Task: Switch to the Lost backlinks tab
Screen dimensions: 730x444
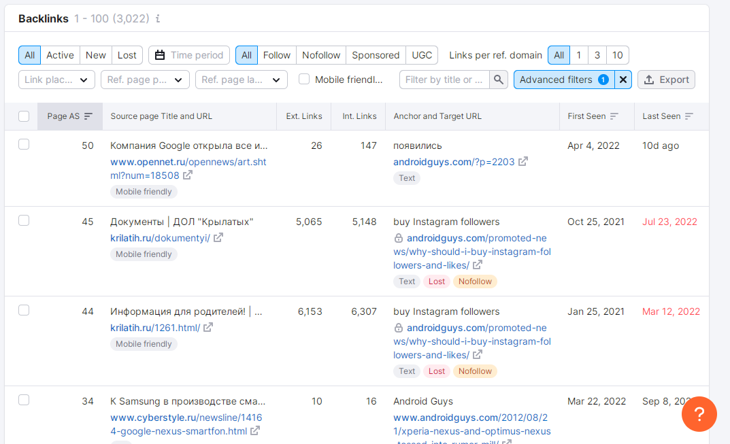Action: [127, 55]
